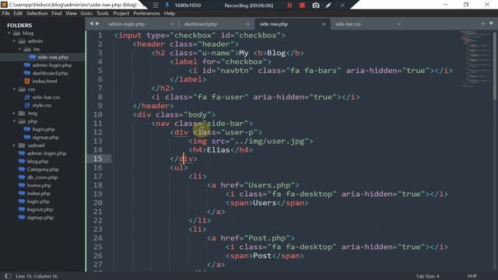Toggle the sidebar panel switcher icon

tap(8, 276)
